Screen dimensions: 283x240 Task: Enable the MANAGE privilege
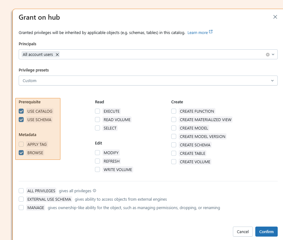21,207
